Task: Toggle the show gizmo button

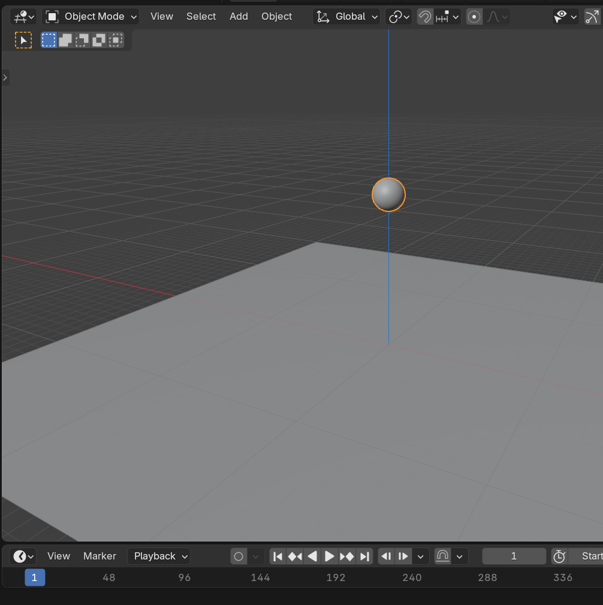Action: click(x=592, y=17)
